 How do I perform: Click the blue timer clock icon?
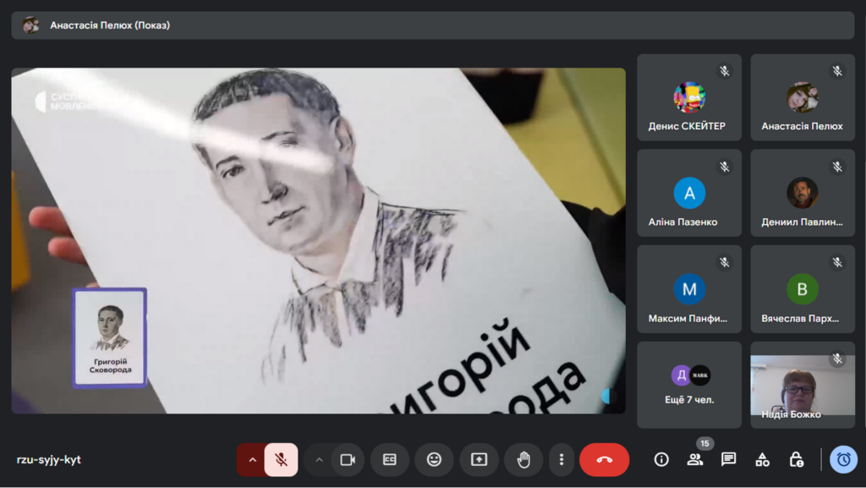[843, 459]
